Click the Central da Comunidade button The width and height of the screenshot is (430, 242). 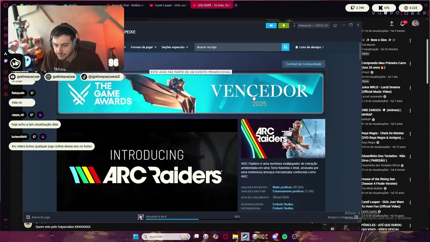point(304,64)
